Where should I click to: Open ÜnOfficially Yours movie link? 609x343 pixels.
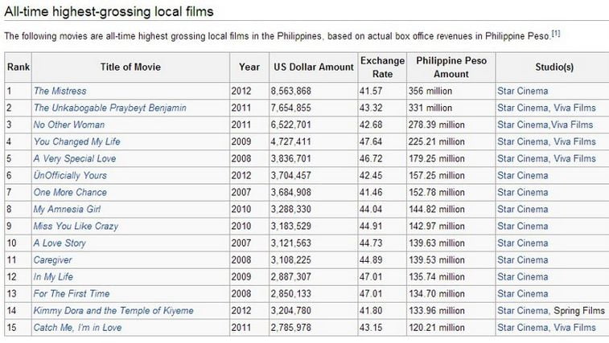tap(70, 175)
